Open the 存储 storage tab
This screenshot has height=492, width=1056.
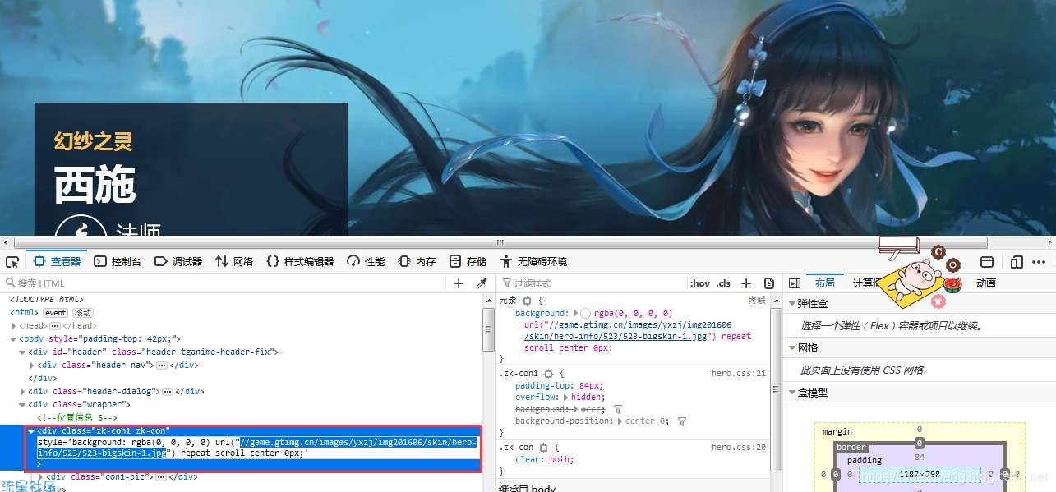tap(468, 261)
